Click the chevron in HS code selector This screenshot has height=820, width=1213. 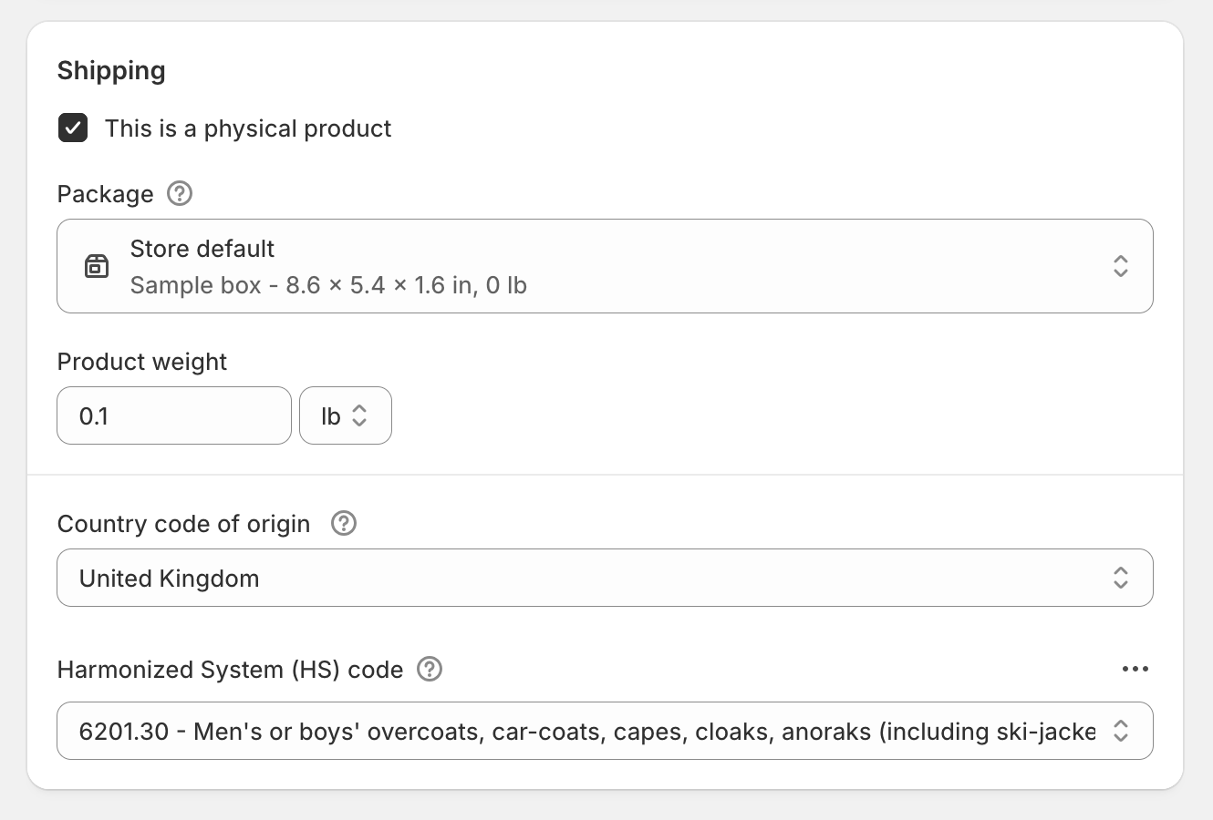(x=1120, y=731)
